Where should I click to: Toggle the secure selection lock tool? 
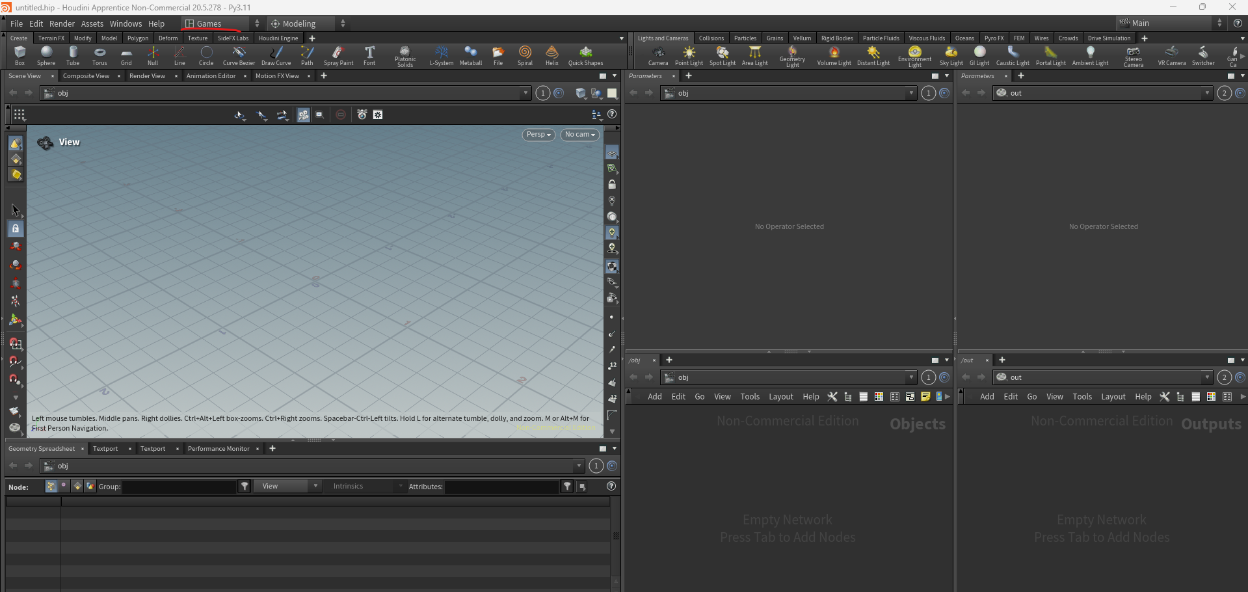click(16, 228)
